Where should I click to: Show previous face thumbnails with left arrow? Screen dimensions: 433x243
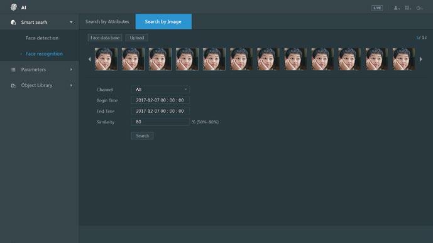click(x=89, y=59)
